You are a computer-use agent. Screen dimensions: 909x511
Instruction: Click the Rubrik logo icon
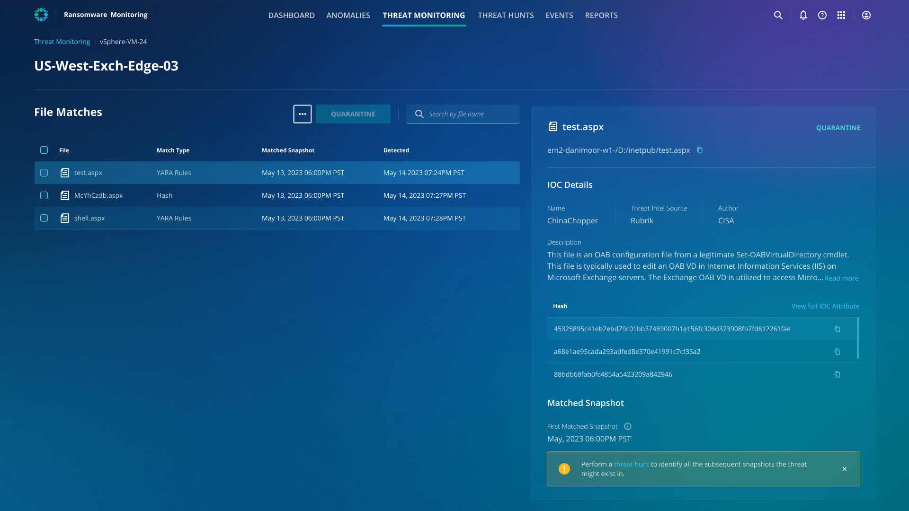[x=41, y=15]
